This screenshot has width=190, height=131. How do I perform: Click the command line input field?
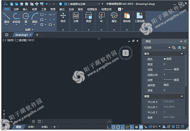tap(74, 122)
